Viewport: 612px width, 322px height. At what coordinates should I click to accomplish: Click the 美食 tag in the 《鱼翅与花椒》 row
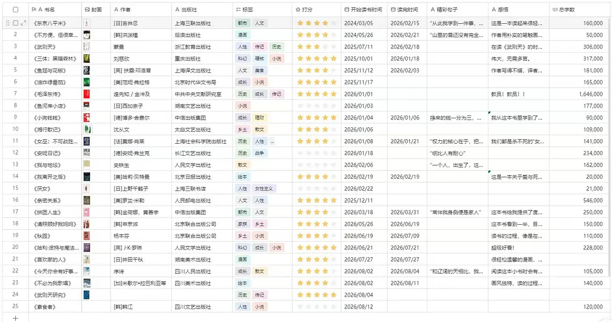(260, 71)
